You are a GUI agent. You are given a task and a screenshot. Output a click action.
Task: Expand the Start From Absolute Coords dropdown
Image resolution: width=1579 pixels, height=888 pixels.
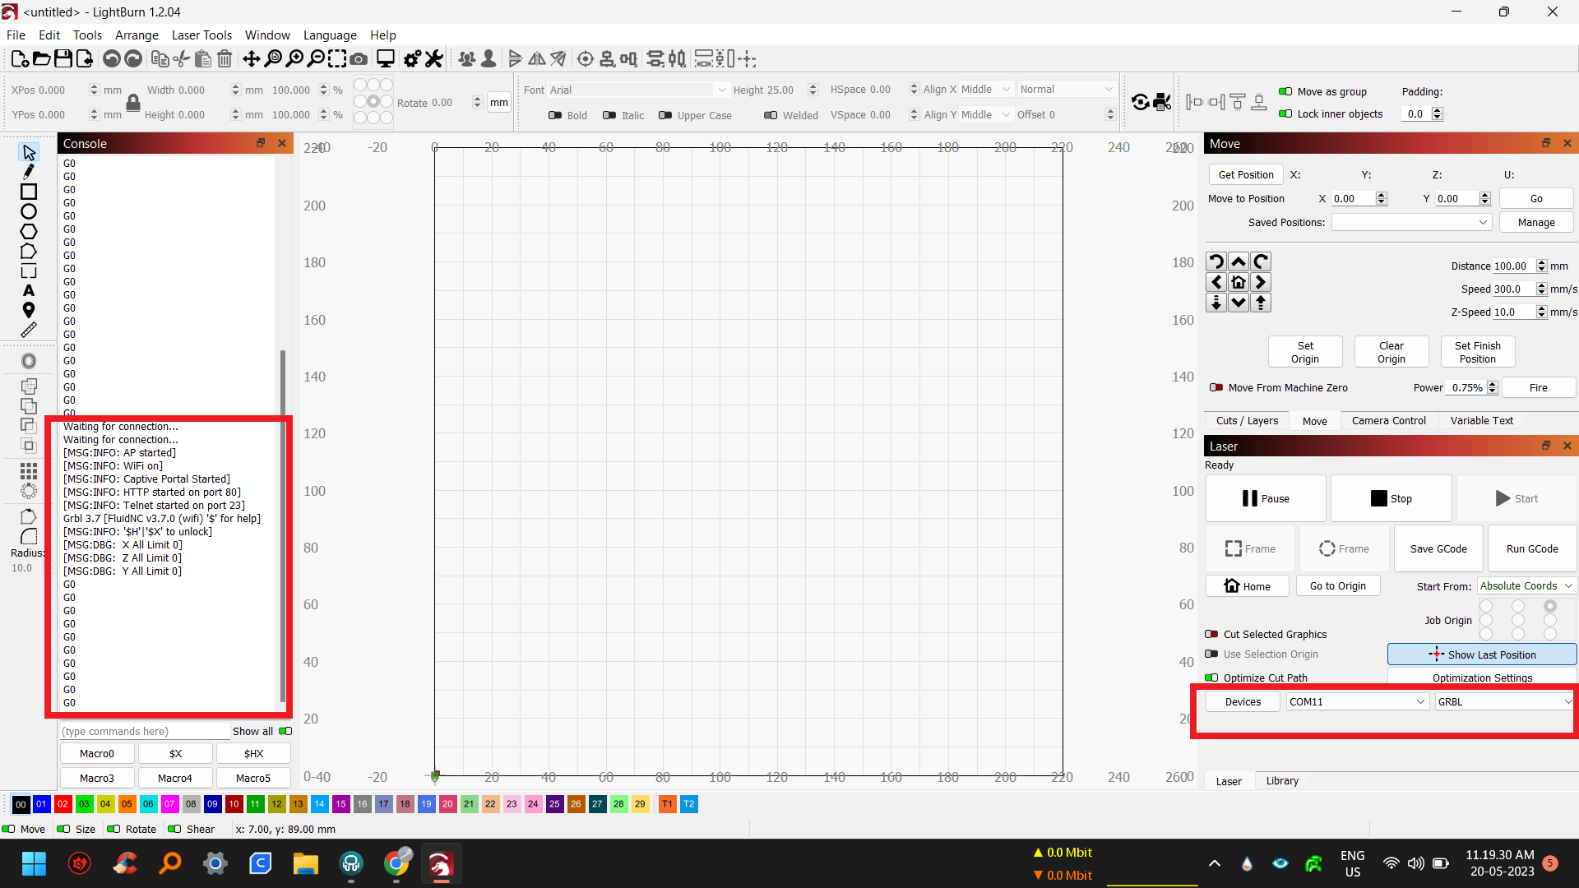(1526, 586)
